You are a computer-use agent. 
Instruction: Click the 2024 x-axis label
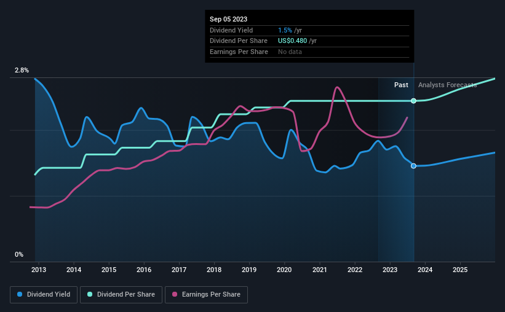click(425, 270)
